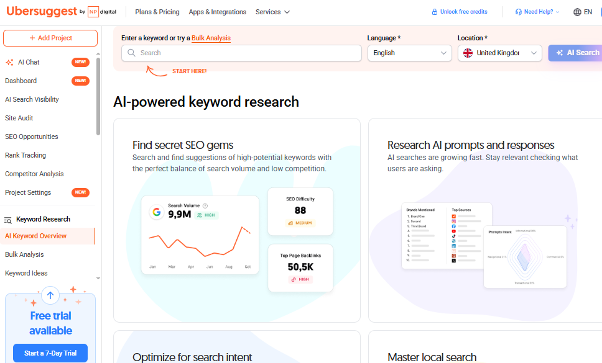This screenshot has width=602, height=363.
Task: Click the 9,9M search volume value
Action: [179, 215]
